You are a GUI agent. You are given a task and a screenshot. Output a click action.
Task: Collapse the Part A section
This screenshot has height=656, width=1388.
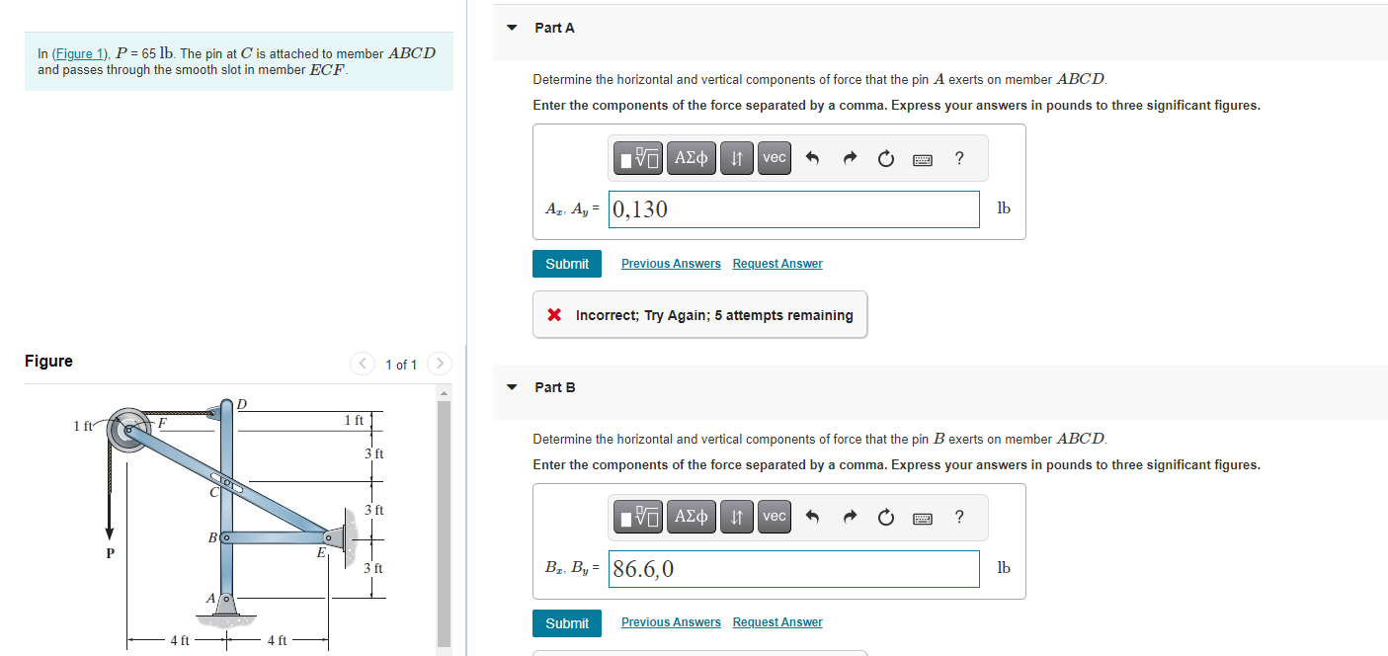511,28
